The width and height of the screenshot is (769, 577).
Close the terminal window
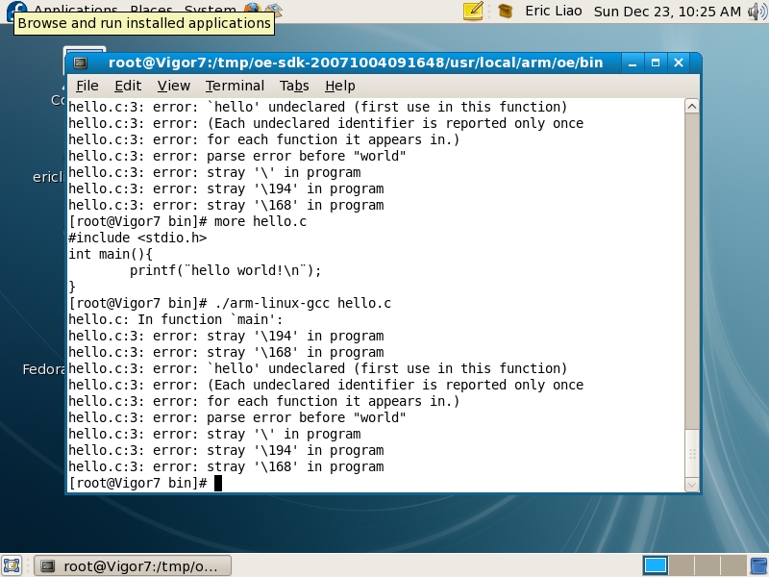679,63
